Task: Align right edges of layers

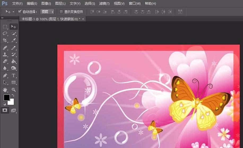Action: click(125, 12)
